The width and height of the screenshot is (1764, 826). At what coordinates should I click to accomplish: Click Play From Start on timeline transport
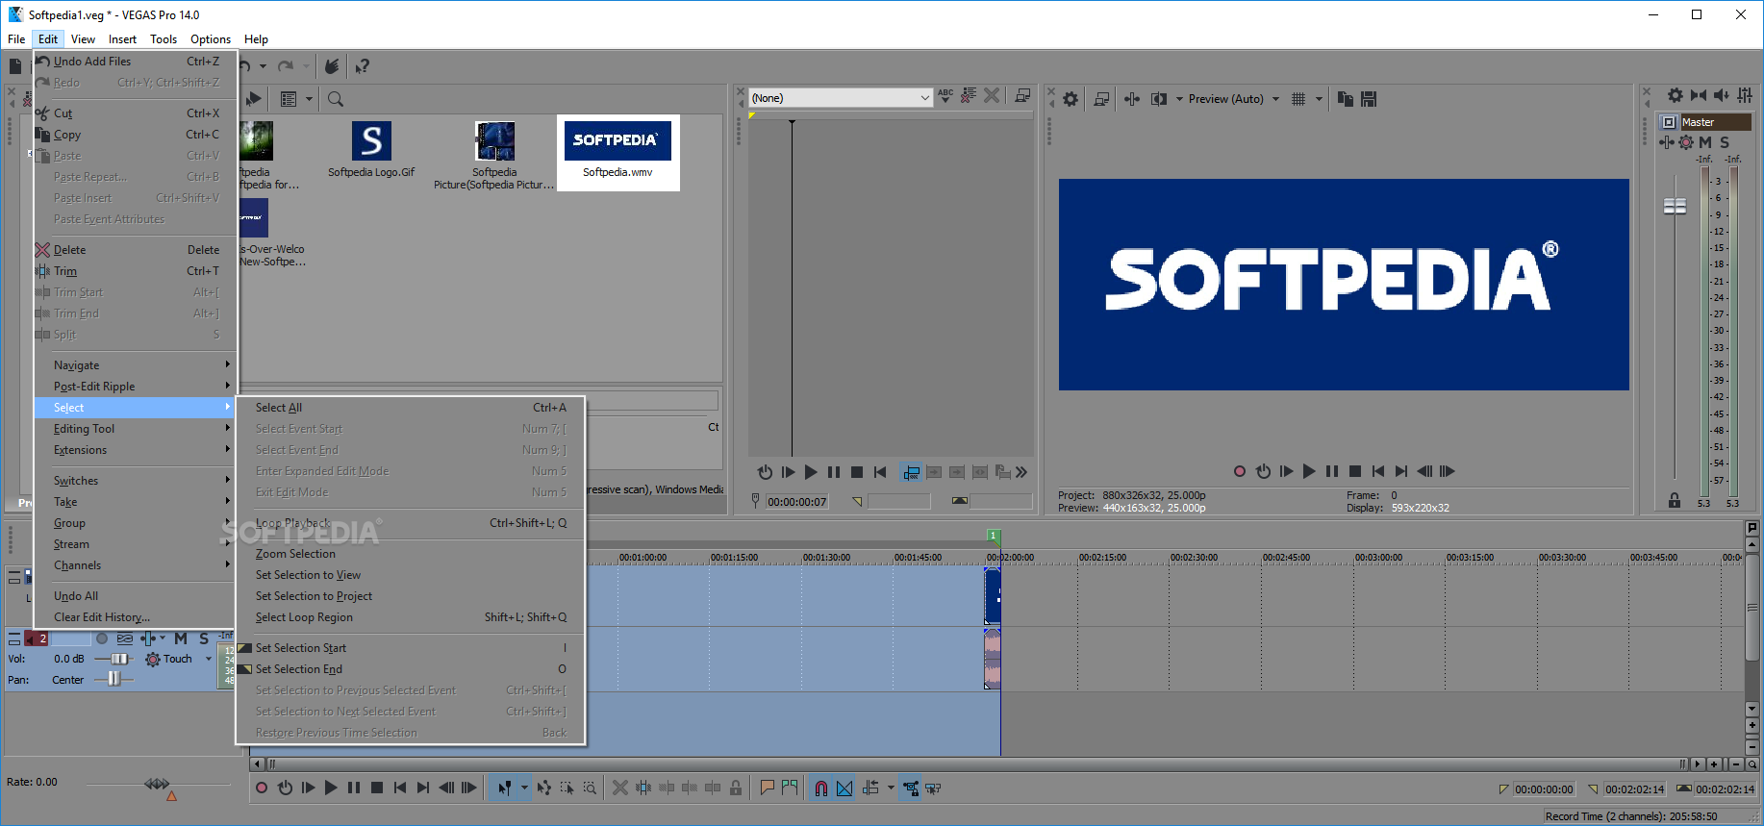[x=308, y=788]
